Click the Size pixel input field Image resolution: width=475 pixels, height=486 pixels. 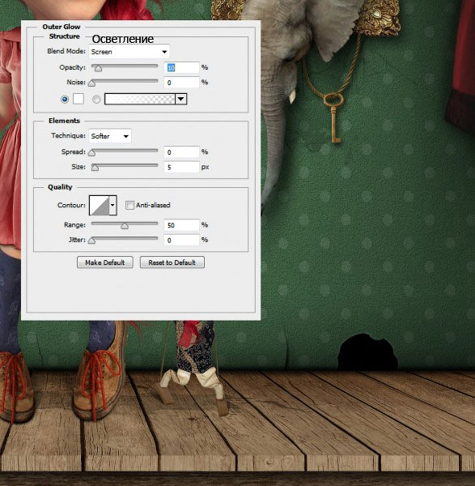pyautogui.click(x=181, y=167)
